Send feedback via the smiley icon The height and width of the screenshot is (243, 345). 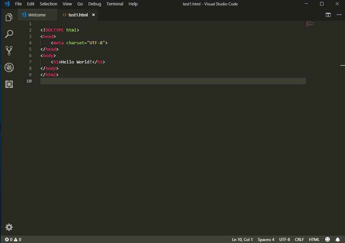pyautogui.click(x=328, y=239)
